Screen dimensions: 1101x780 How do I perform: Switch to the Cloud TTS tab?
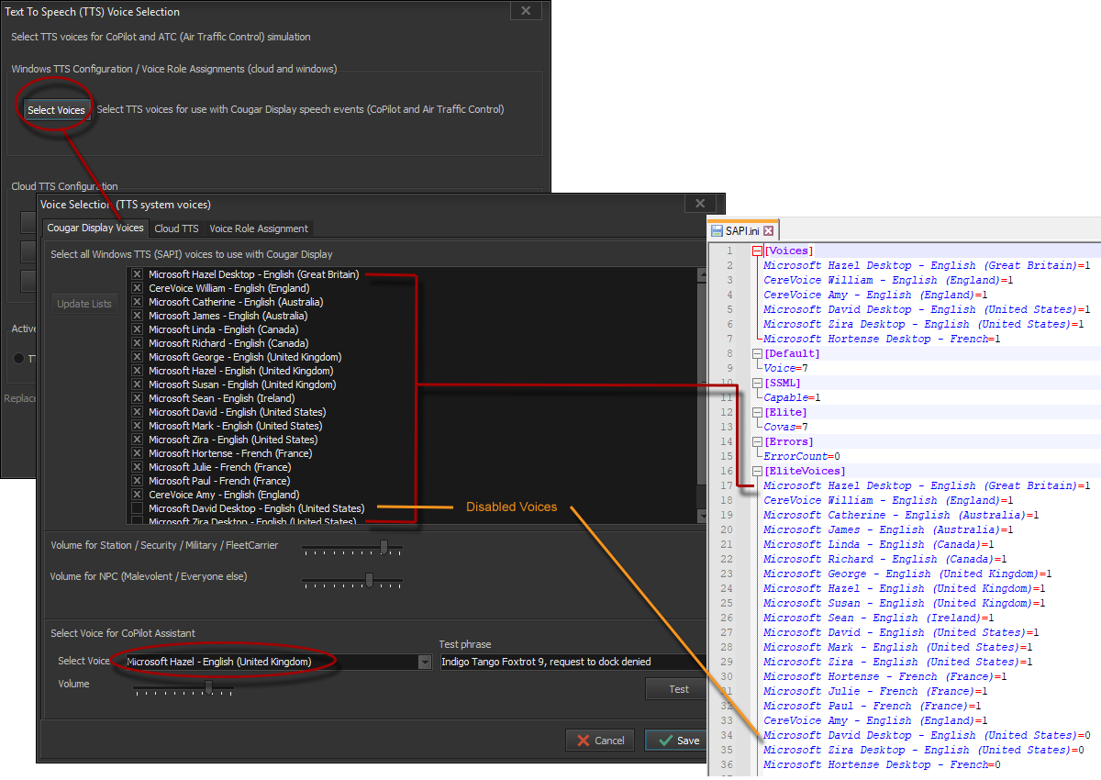[x=176, y=228]
